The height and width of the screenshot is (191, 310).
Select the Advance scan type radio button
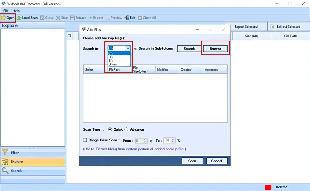126,130
